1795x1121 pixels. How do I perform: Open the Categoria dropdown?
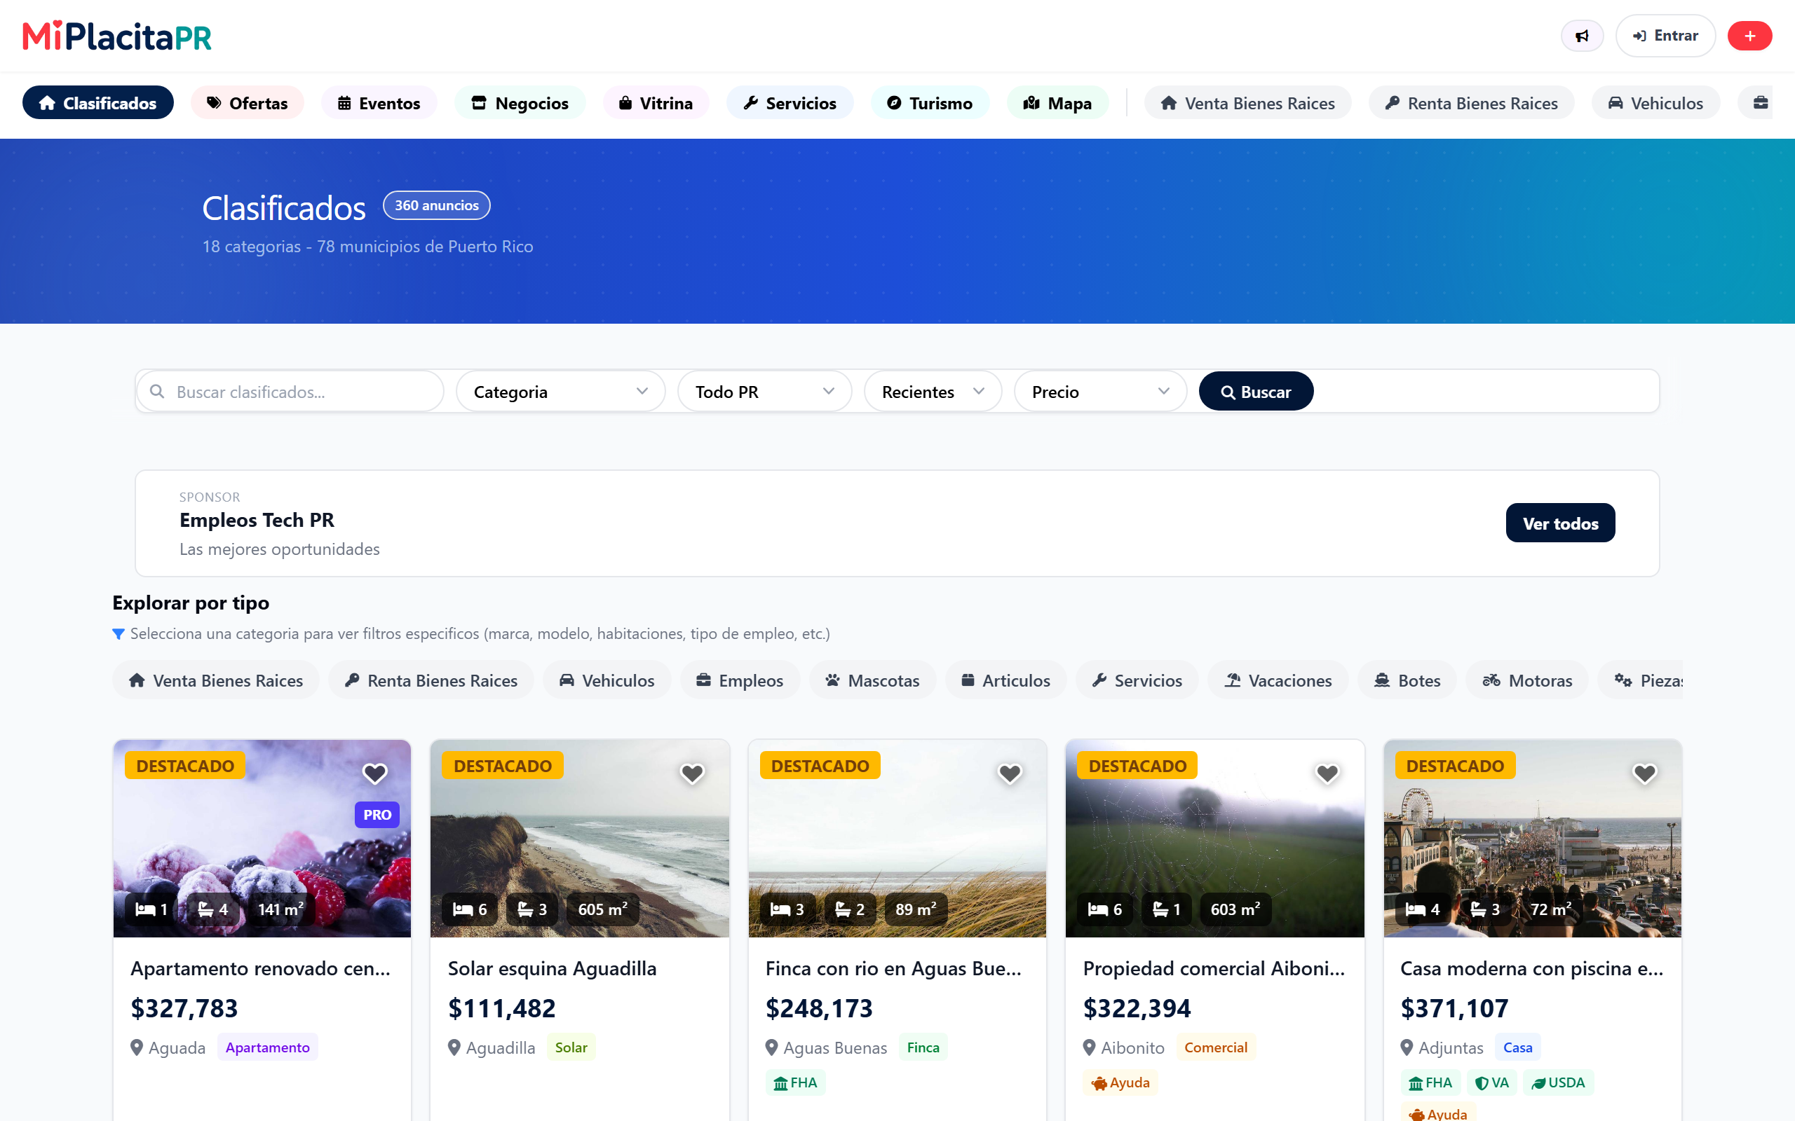pyautogui.click(x=561, y=392)
